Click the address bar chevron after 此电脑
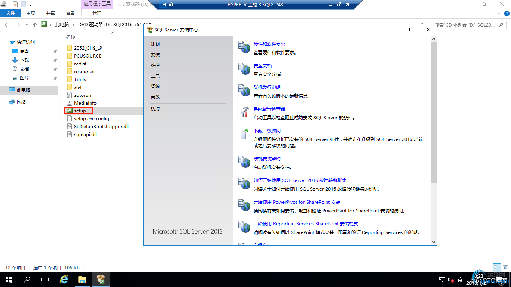The height and width of the screenshot is (287, 511). tap(73, 25)
